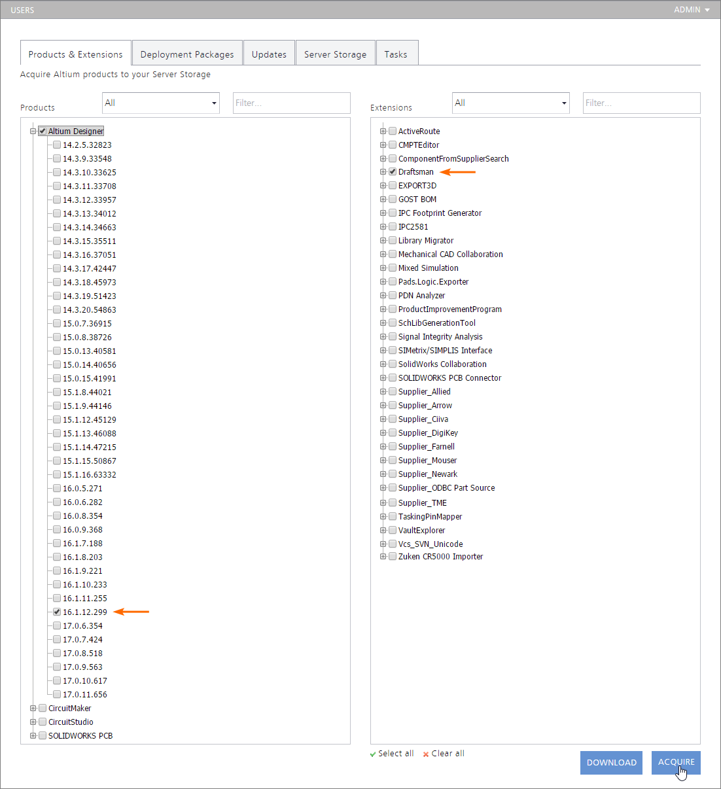Screen dimensions: 721x789
Task: Expand the ActiveRoute extension node
Action: pos(383,131)
